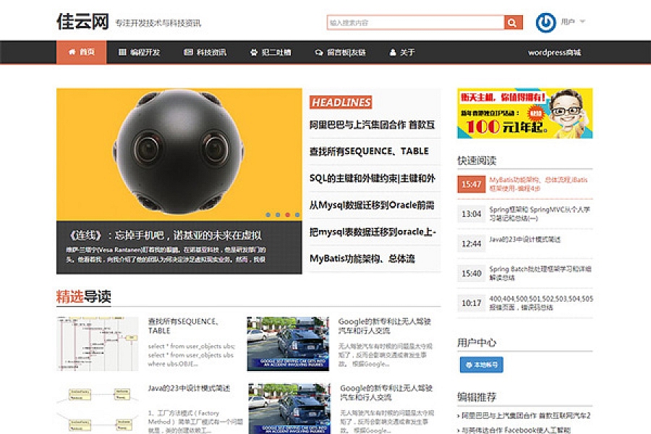
Task: Open the 《连线》忘掉手机吧 slide caption title
Action: 166,235
